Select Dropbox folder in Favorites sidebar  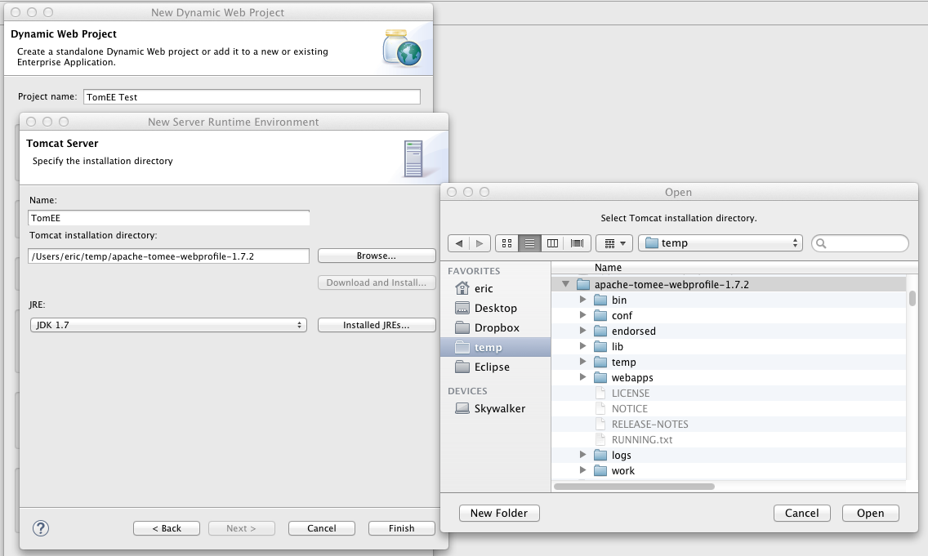point(495,327)
